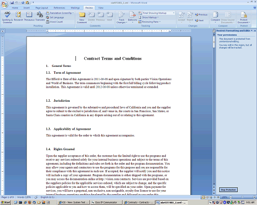Click the tab selector at ruler corner
The image size is (257, 205).
pos(3,31)
